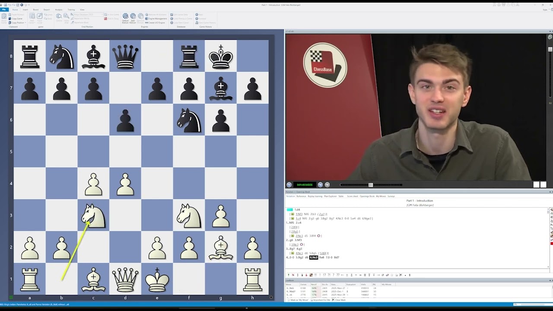Click the '!!' annotation symbol
The image size is (553, 311).
pos(315,275)
